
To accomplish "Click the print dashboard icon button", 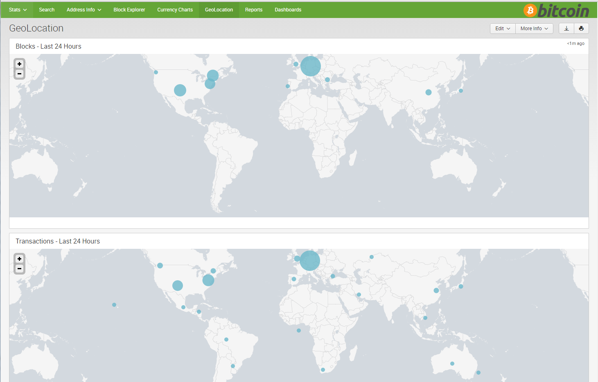I will pos(581,29).
